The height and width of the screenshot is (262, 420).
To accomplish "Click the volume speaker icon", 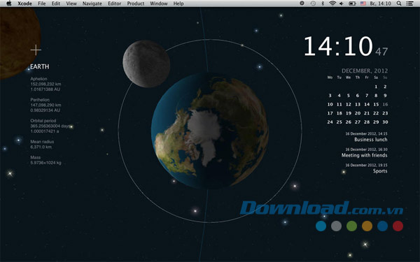I will click(x=342, y=3).
